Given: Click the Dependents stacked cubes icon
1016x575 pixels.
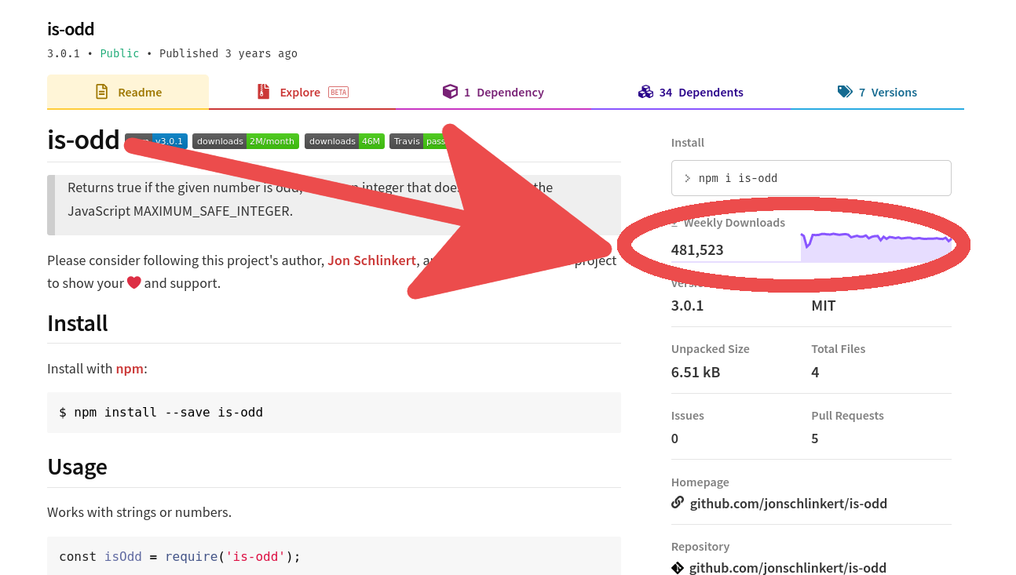Looking at the screenshot, I should [x=645, y=92].
